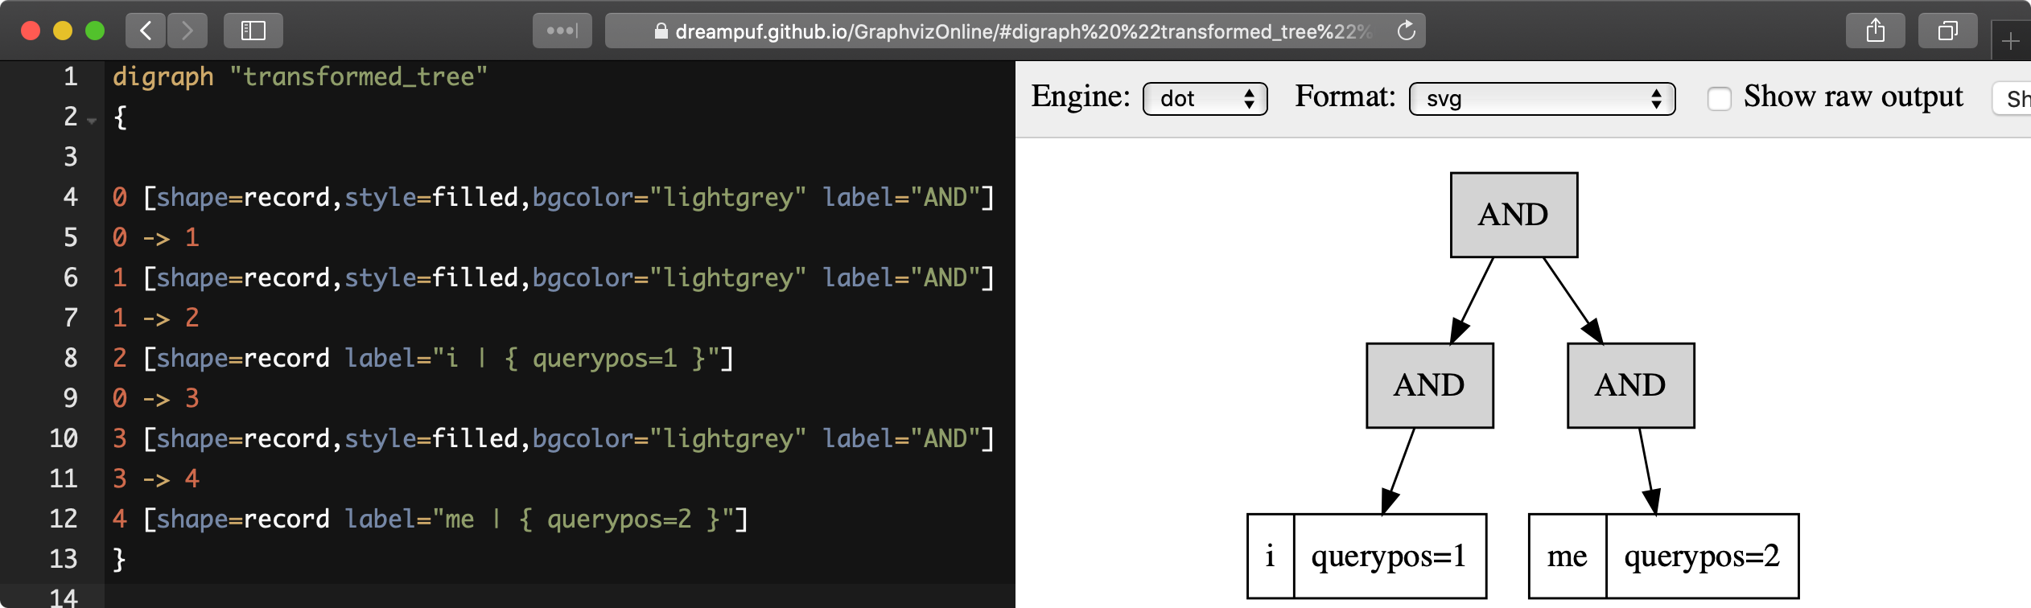Open the Engine dropdown set to dot
2031x608 pixels.
(x=1205, y=99)
